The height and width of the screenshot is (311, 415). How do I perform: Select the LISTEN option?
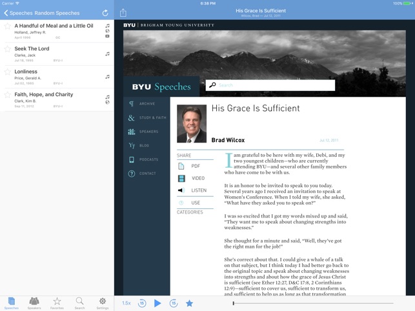[198, 191]
